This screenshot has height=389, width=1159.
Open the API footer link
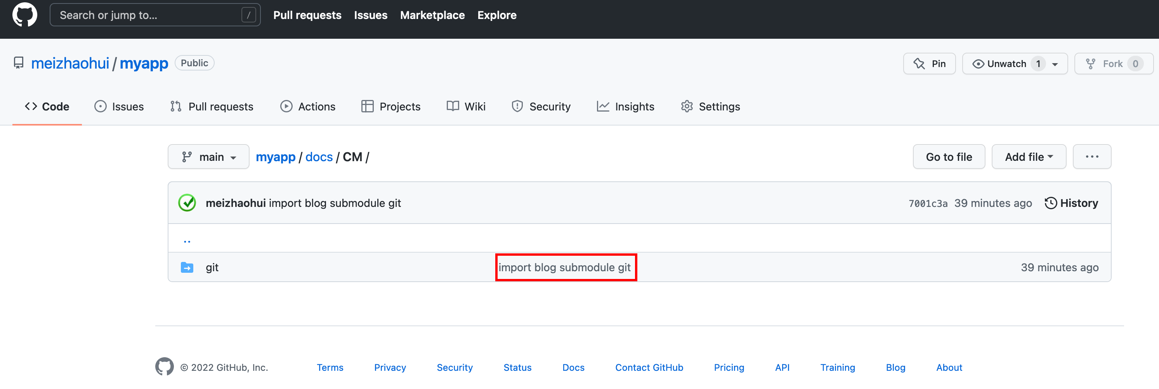pos(782,367)
